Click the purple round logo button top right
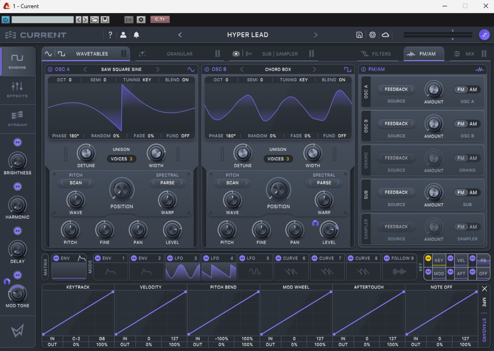494x351 pixels. coord(484,35)
